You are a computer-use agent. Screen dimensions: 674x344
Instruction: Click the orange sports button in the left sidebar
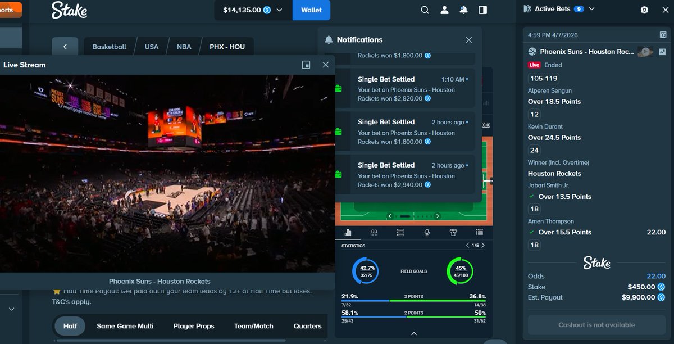click(x=11, y=10)
